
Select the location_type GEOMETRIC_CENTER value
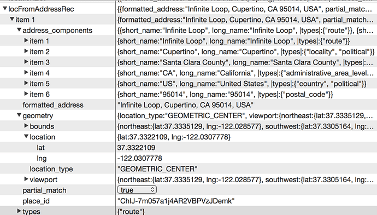coord(157,169)
